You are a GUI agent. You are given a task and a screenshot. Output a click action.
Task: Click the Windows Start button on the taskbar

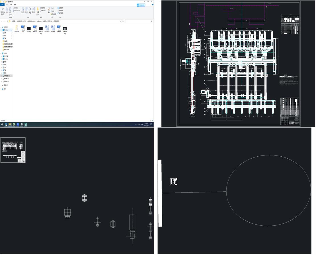[2, 125]
